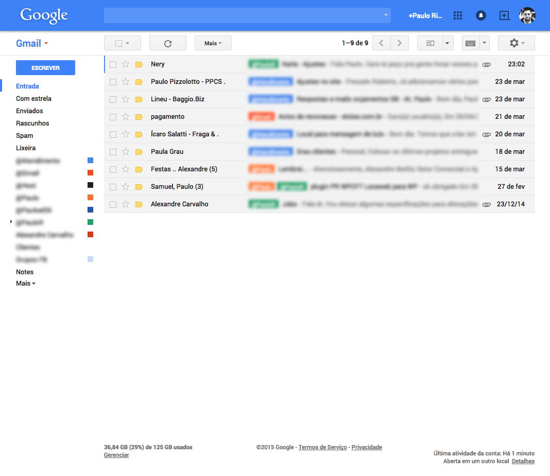Open the settings gear
The width and height of the screenshot is (550, 476).
513,43
